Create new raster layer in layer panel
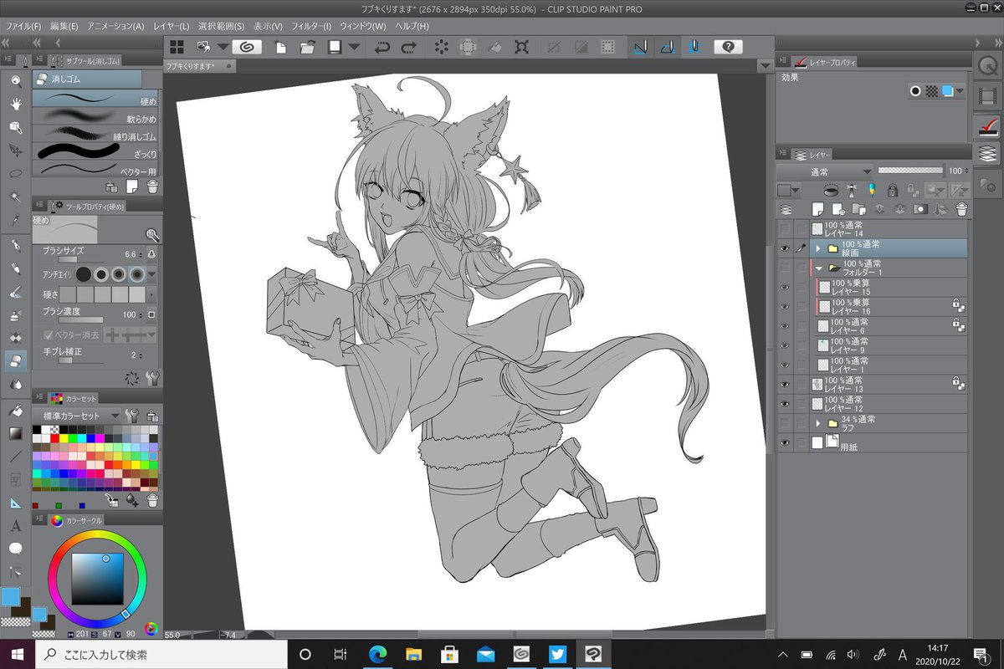Viewport: 1004px width, 669px height. [x=818, y=209]
